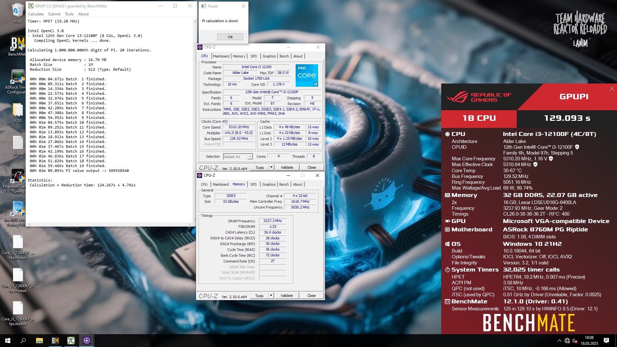Expand Tools dropdown arrow in top CPU-Z
617x347 pixels.
click(x=271, y=167)
